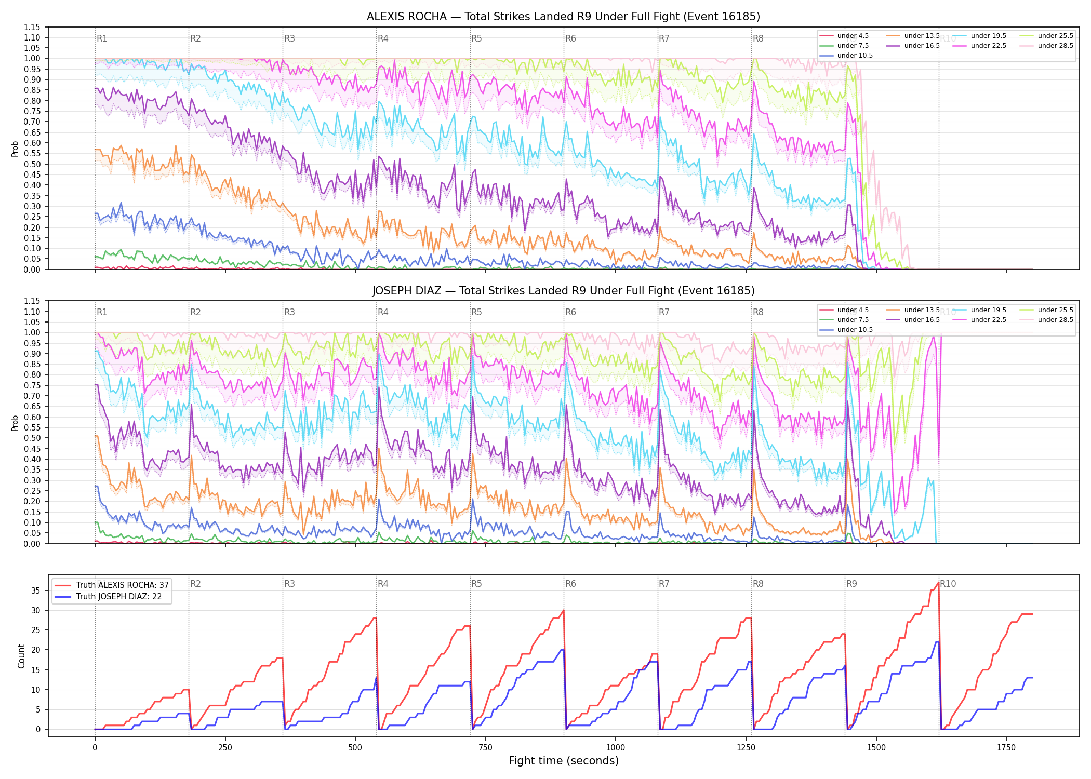Click the ALEXIS ROCHA chart title
Screen dimensions: 1091x779
(563, 17)
